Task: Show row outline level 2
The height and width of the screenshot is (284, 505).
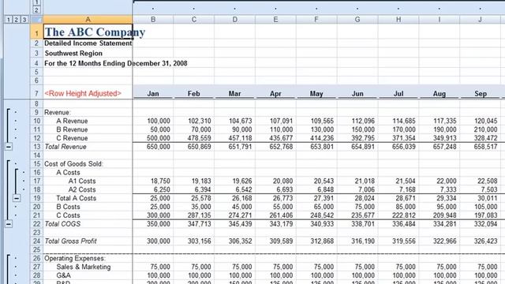Action: coord(16,20)
